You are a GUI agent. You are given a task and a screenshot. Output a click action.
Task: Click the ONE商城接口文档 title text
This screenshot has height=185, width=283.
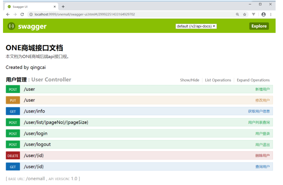tap(34, 48)
